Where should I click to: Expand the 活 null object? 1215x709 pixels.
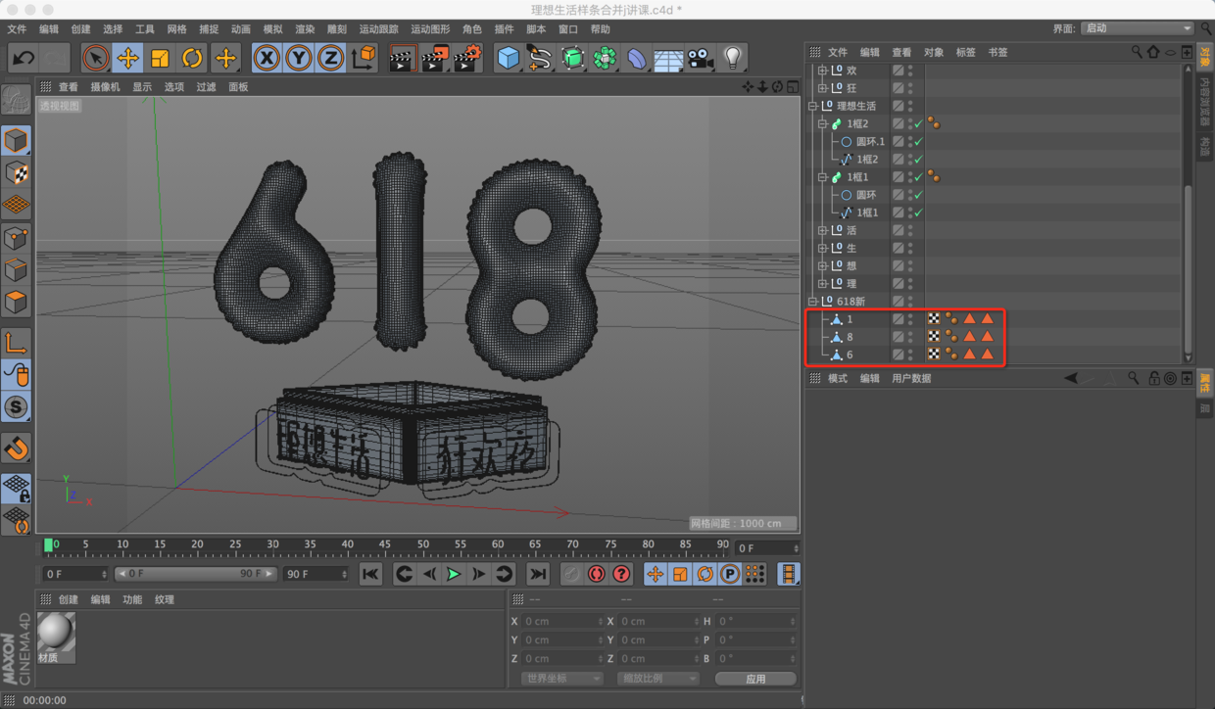823,231
